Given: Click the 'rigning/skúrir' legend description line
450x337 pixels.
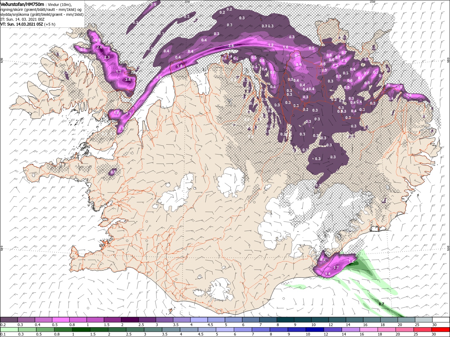Looking at the screenshot, I should point(41,9).
